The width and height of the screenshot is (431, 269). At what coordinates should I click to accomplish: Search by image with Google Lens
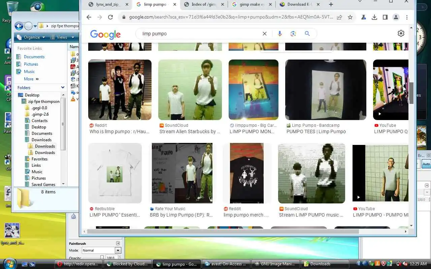[x=293, y=34]
